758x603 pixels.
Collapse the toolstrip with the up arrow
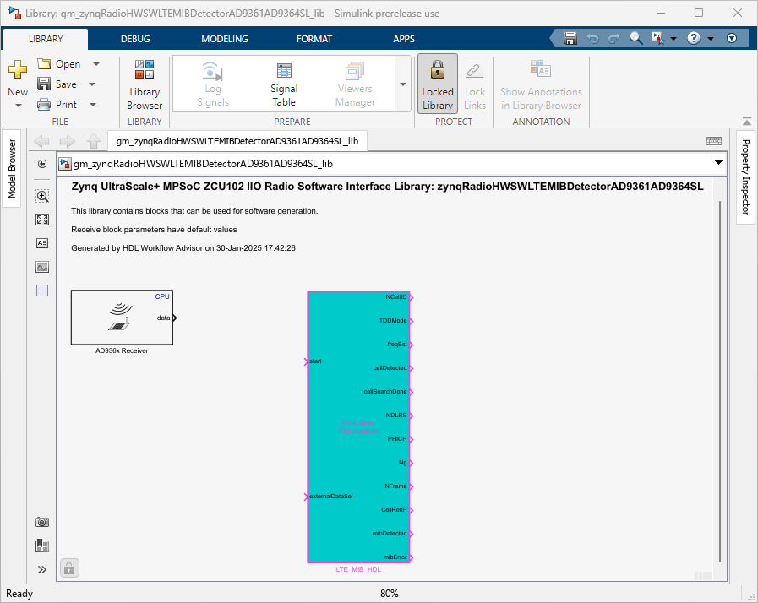click(x=747, y=120)
